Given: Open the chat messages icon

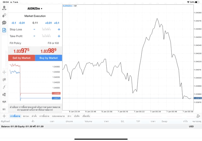Looking at the screenshot, I should (4, 23).
